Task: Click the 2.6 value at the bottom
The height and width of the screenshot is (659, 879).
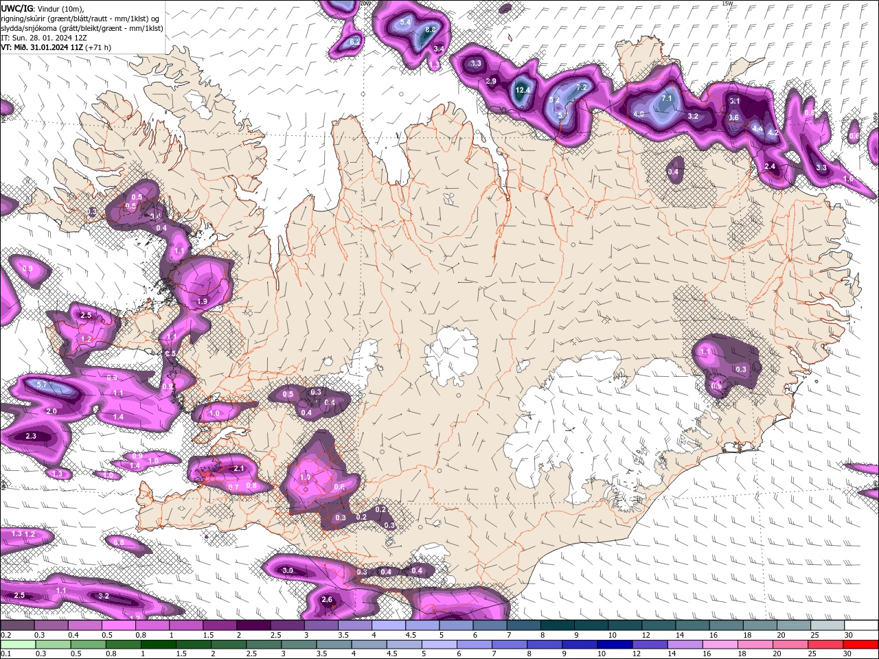Action: tap(327, 600)
